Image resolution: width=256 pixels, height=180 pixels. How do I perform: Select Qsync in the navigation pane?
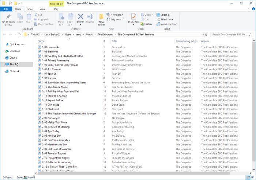(13, 58)
